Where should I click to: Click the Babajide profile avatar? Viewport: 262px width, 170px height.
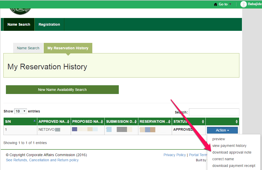243,4
